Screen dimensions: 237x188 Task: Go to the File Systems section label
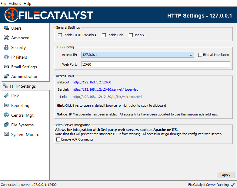click(22, 125)
